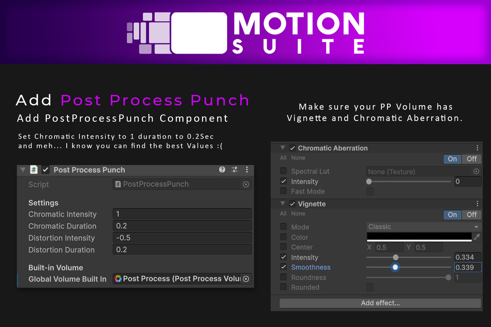Enable the Spectral Lut override checkbox

pos(283,171)
